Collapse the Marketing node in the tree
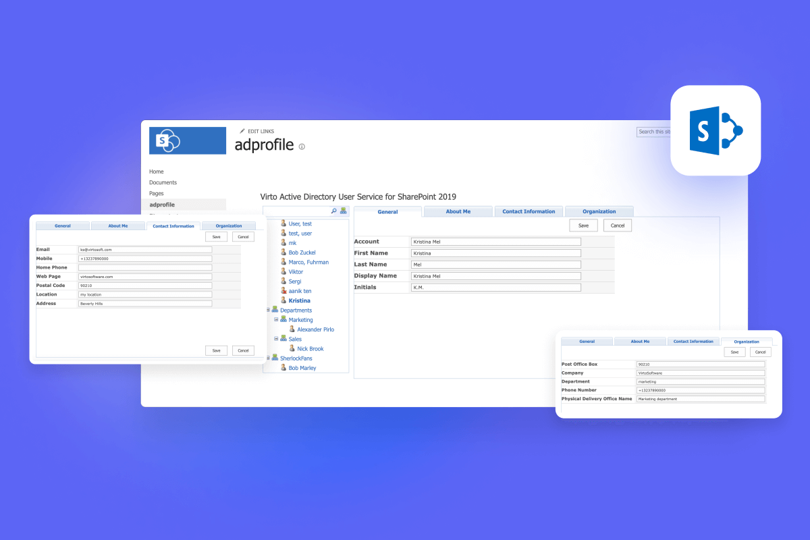810x540 pixels. click(275, 319)
